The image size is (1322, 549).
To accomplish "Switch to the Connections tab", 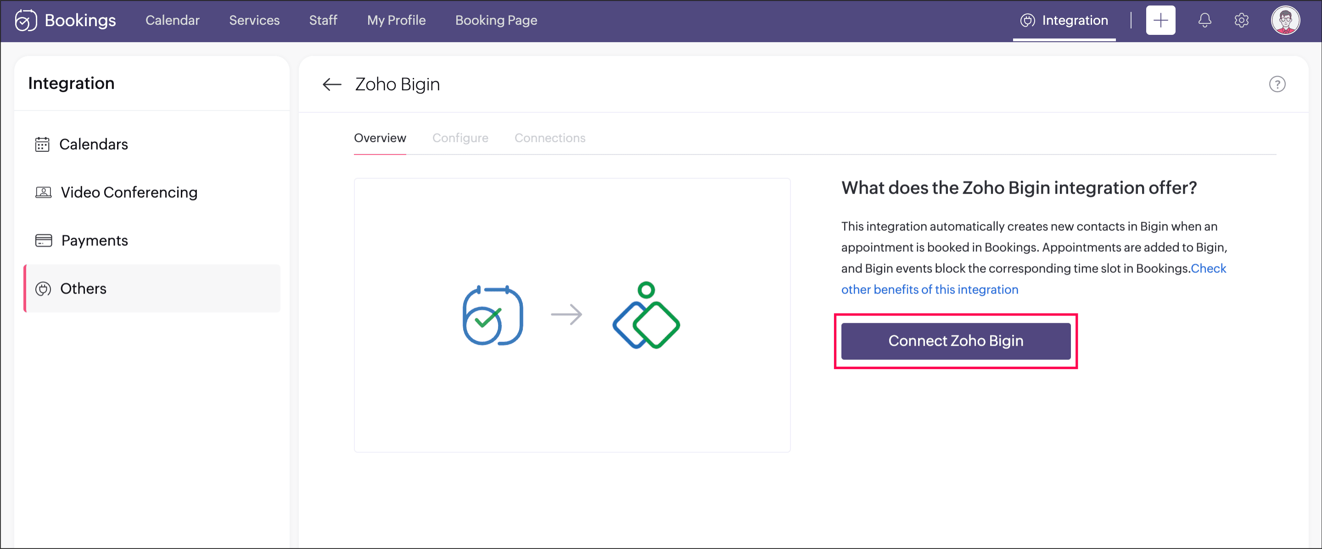I will [x=549, y=138].
